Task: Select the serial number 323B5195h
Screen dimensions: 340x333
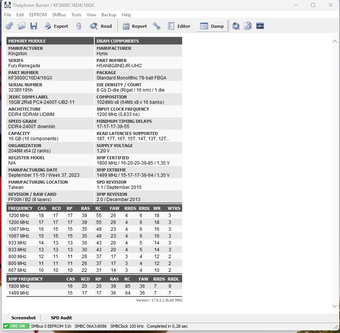Action: 21,90
